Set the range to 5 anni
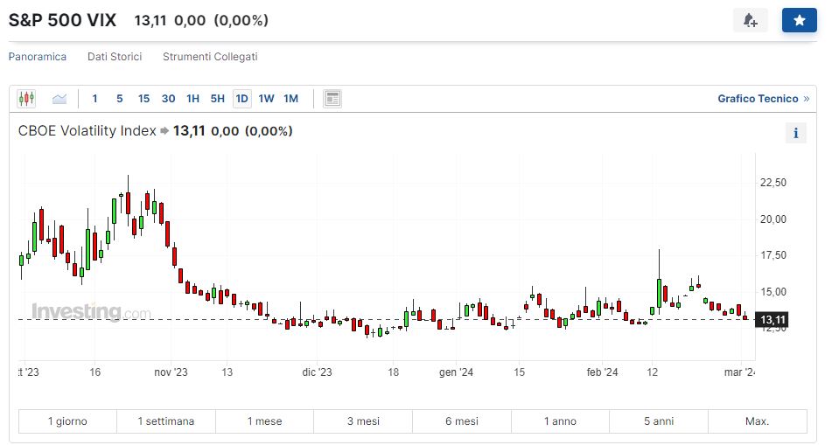 click(659, 421)
